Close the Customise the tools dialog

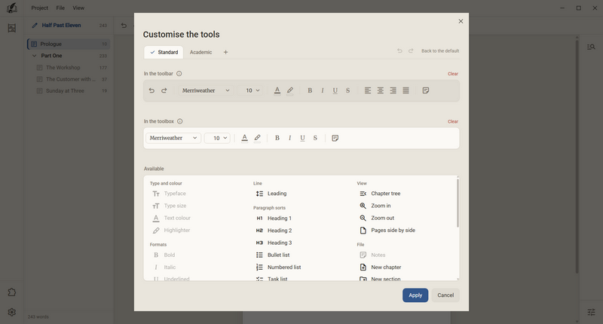461,21
